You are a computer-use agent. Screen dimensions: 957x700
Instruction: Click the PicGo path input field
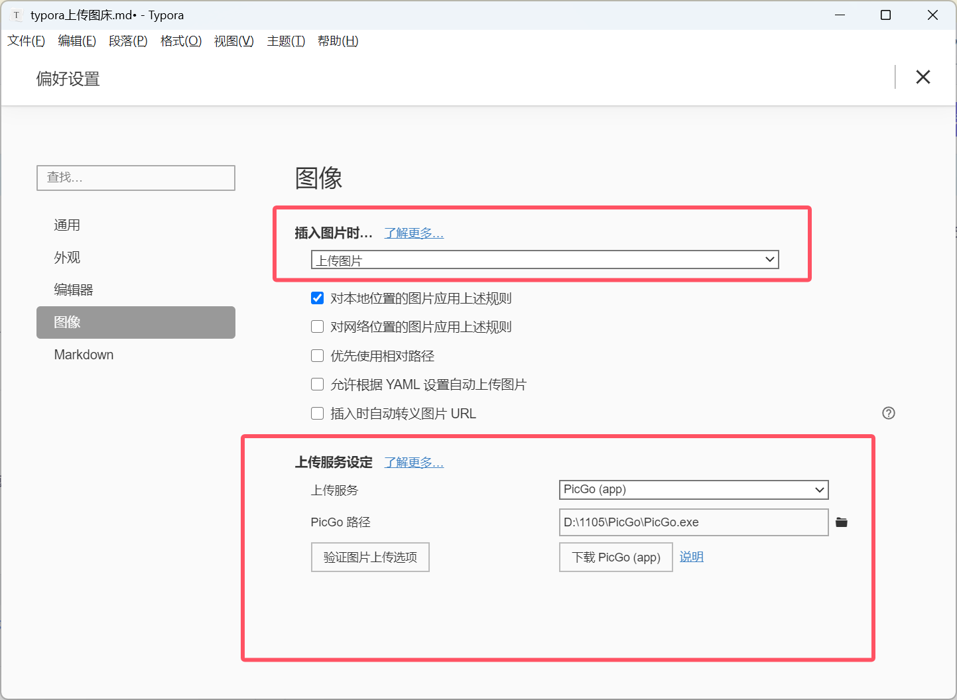click(x=693, y=522)
